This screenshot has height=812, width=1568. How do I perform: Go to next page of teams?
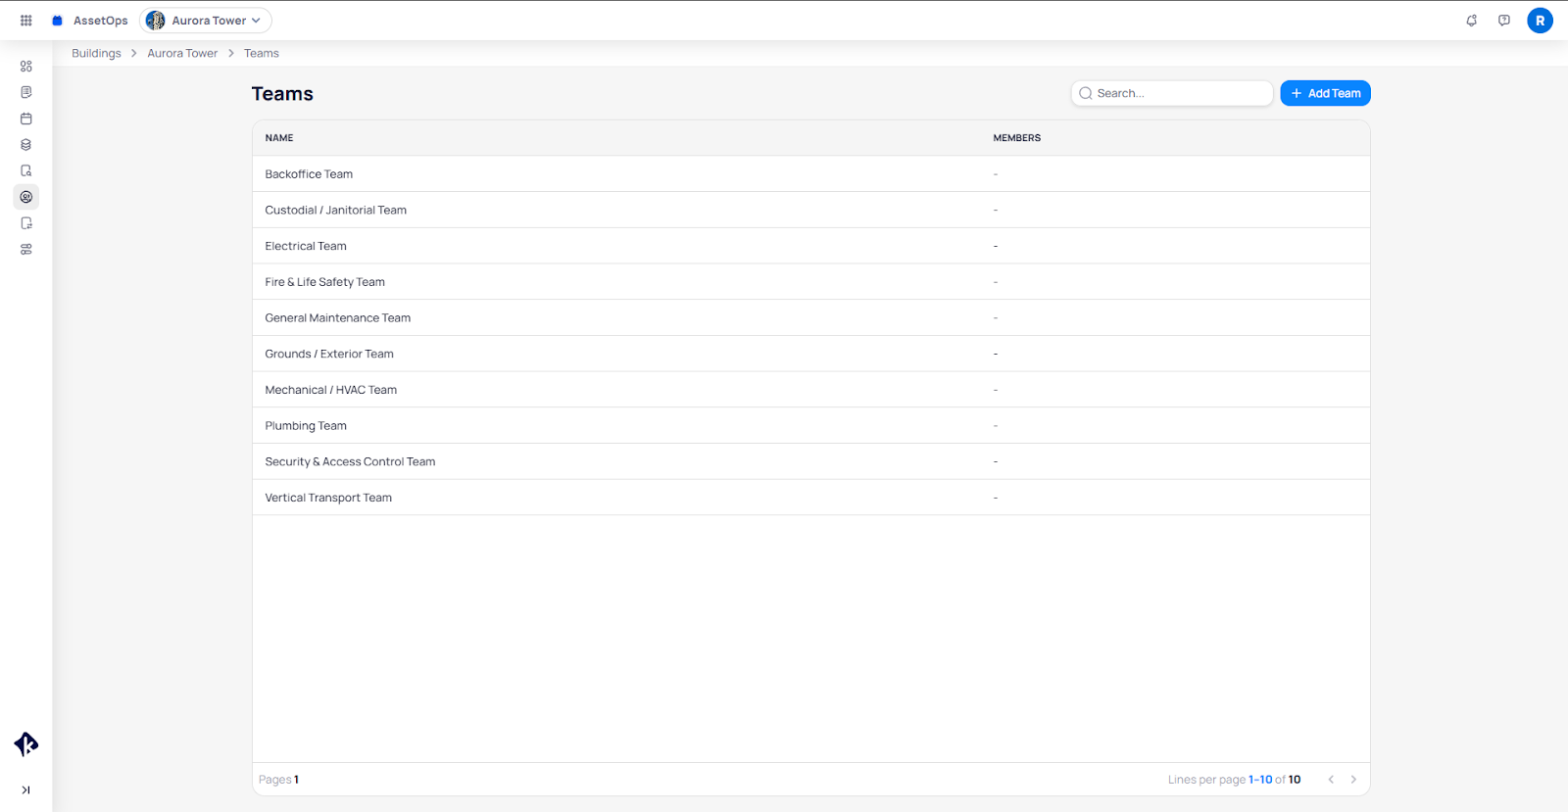coord(1353,780)
